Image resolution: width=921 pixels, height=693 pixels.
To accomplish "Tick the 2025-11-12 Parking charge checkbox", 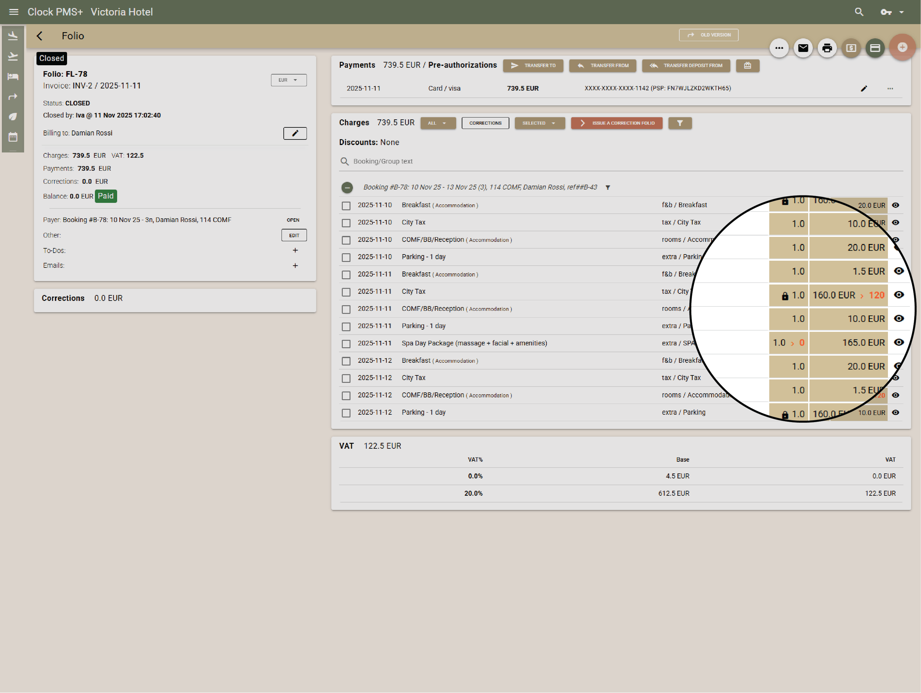I will coord(346,413).
